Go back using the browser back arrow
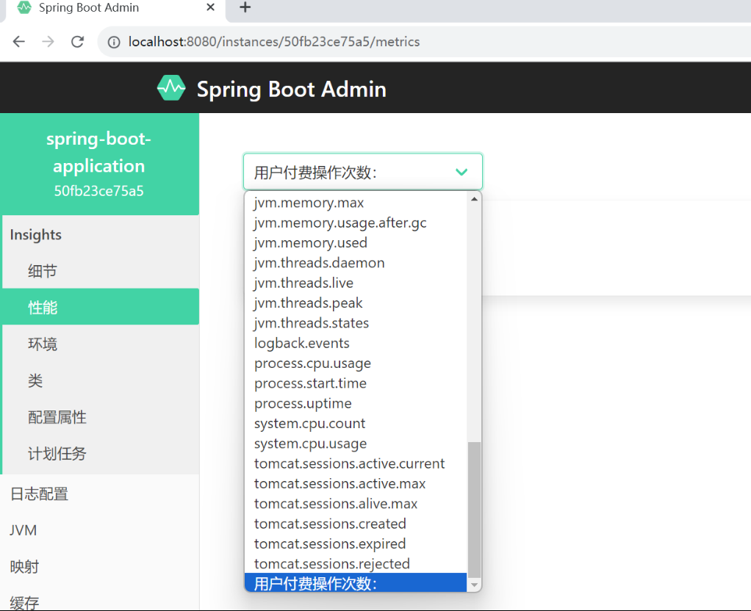Screen dimensions: 751x611 [19, 42]
